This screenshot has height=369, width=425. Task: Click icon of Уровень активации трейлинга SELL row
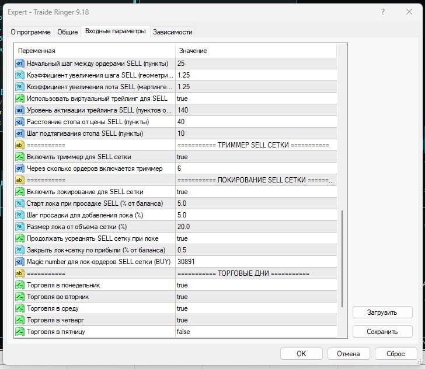[20, 110]
